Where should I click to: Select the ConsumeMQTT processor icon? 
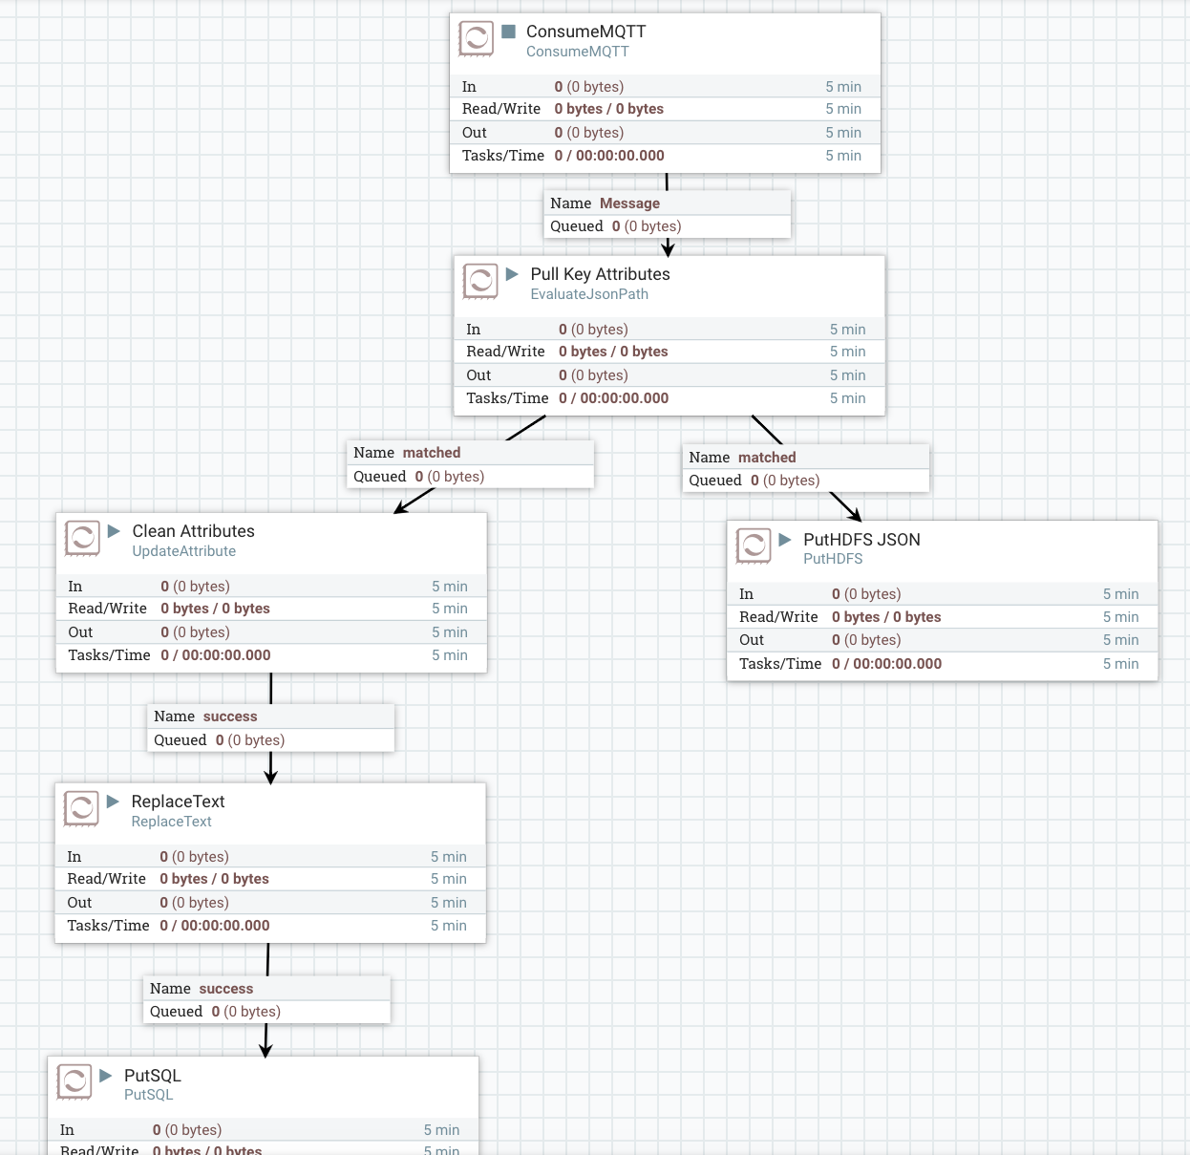[x=478, y=38]
